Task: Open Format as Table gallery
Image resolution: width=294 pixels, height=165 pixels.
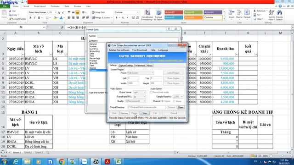Action: coord(158,15)
